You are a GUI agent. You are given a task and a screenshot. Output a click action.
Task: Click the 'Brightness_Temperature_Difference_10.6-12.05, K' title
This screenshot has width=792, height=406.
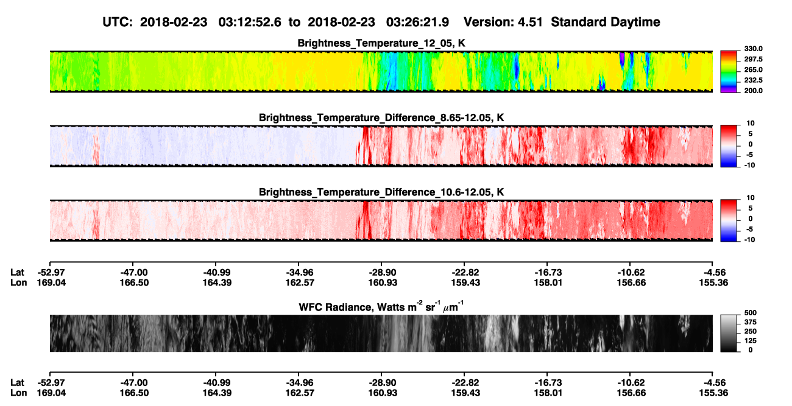(381, 192)
